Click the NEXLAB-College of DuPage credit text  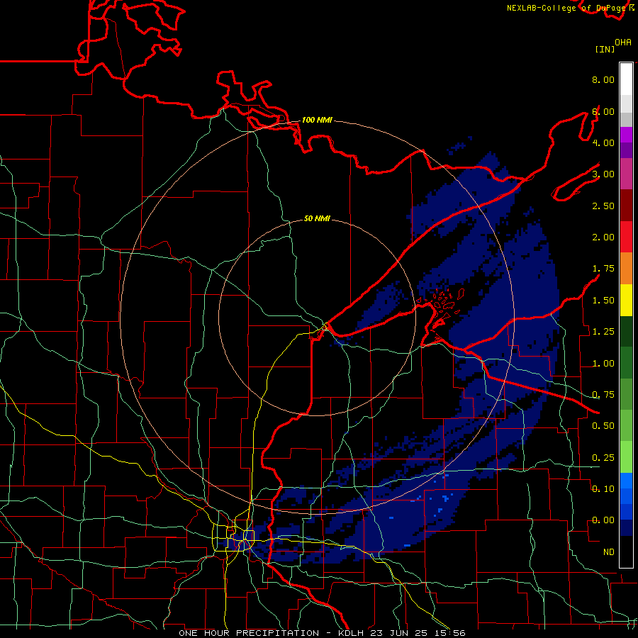click(x=566, y=8)
